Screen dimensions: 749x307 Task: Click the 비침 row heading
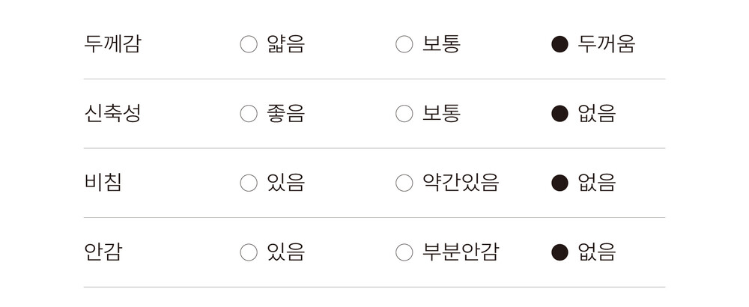tap(103, 183)
